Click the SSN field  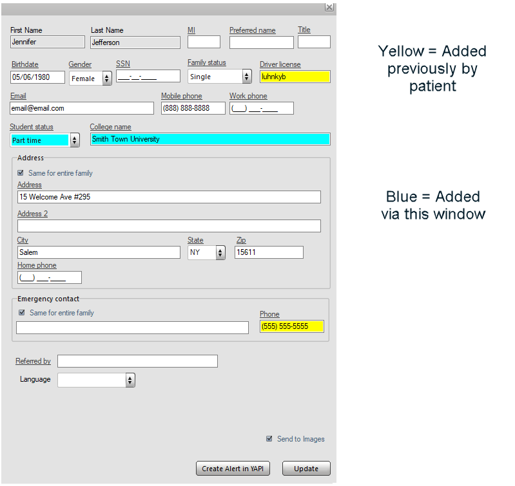[x=148, y=76]
